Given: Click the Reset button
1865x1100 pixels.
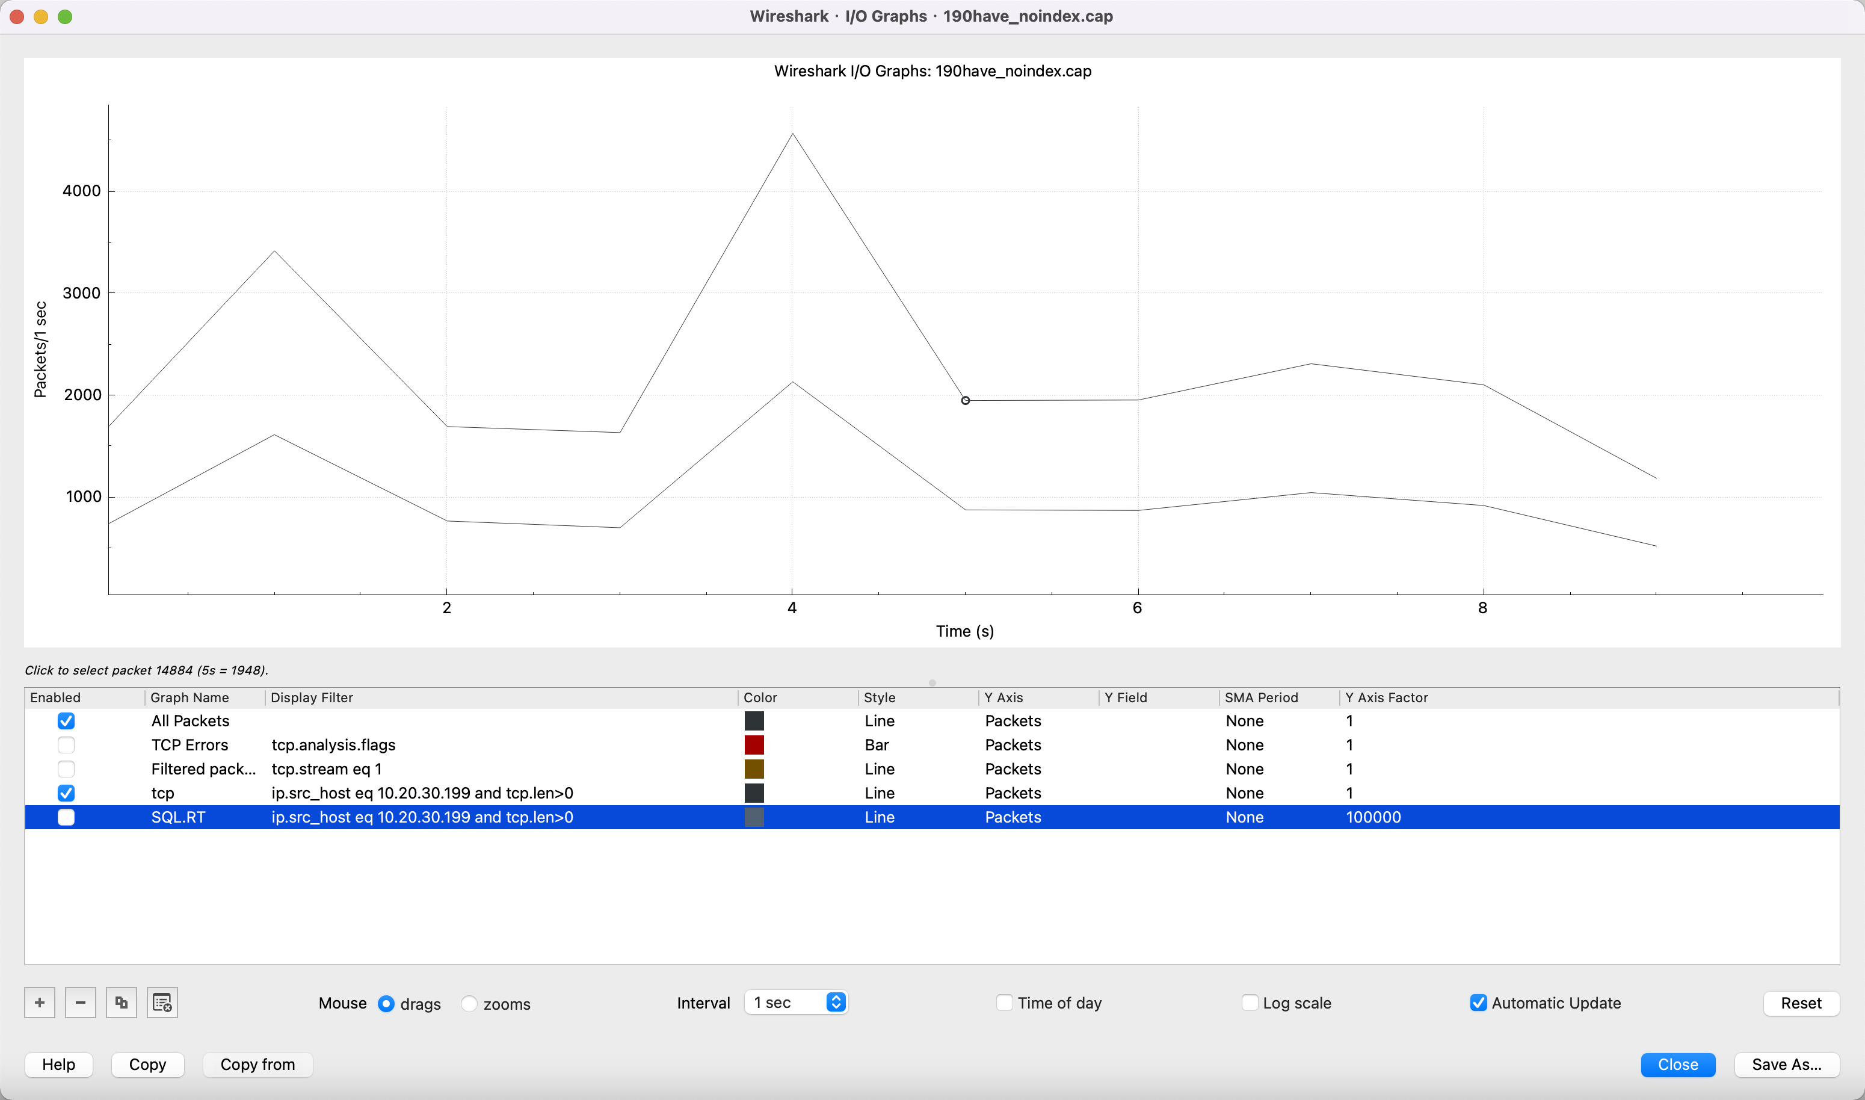Looking at the screenshot, I should pos(1801,1003).
